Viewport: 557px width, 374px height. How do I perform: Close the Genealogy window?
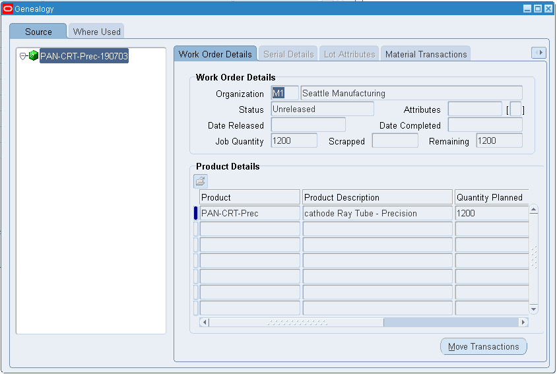548,9
